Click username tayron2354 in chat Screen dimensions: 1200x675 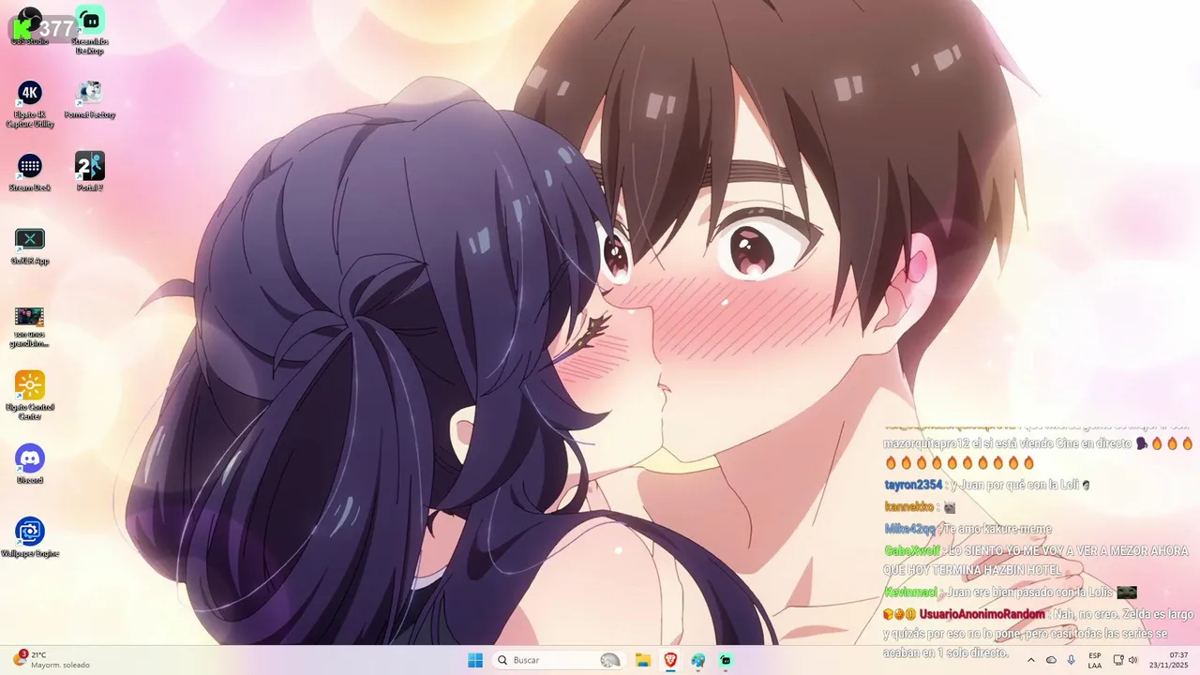[913, 485]
